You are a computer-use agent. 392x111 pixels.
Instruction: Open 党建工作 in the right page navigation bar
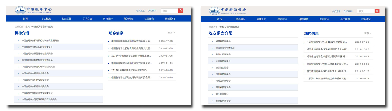[x=262, y=19]
